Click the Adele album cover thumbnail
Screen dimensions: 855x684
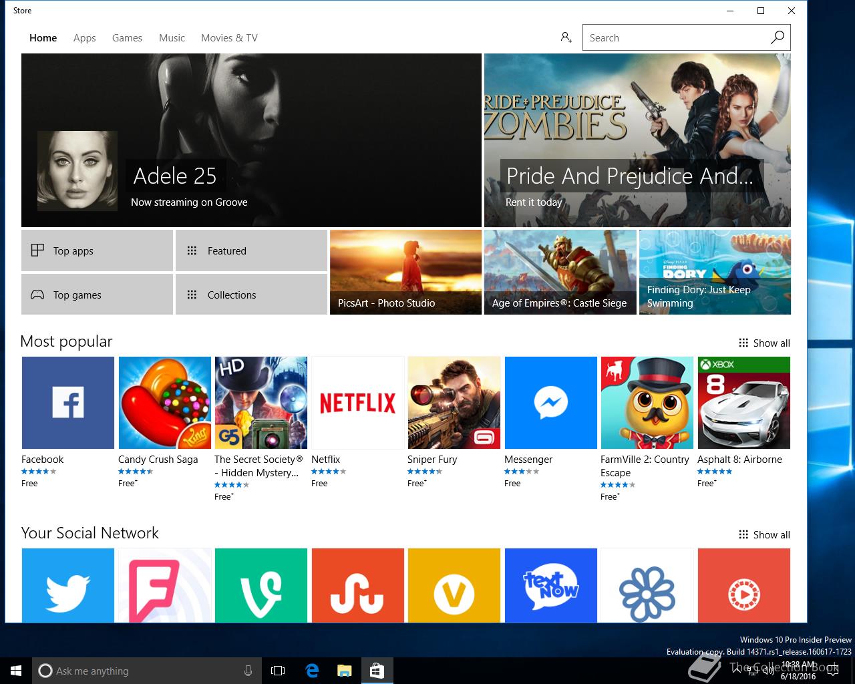click(77, 171)
